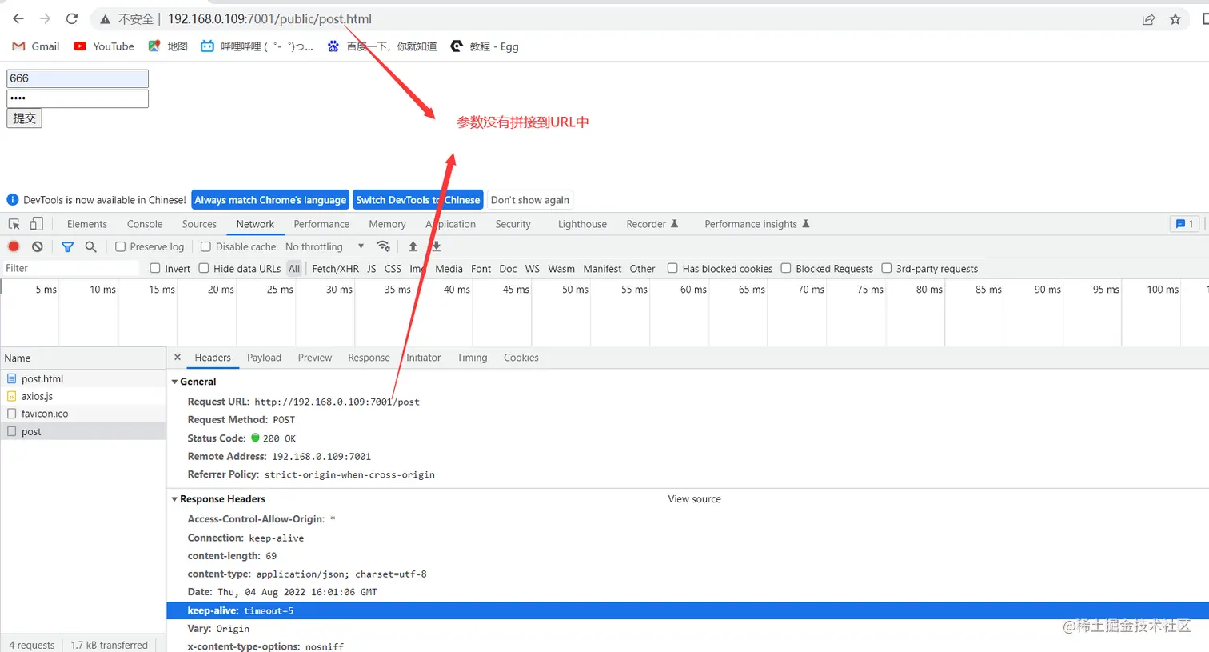This screenshot has height=652, width=1209.
Task: Select the favicon.ico request
Action: coord(83,414)
